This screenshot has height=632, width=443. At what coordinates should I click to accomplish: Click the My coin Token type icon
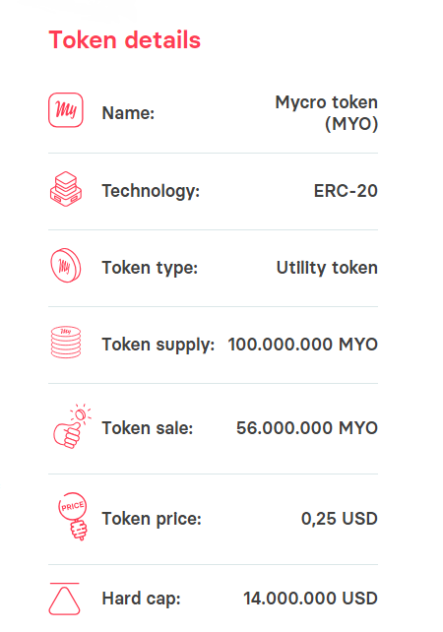(66, 265)
